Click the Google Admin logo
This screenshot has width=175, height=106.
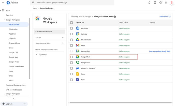12,3
